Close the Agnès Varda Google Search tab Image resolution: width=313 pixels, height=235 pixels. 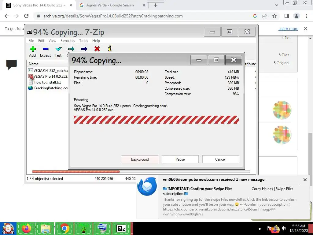click(144, 6)
